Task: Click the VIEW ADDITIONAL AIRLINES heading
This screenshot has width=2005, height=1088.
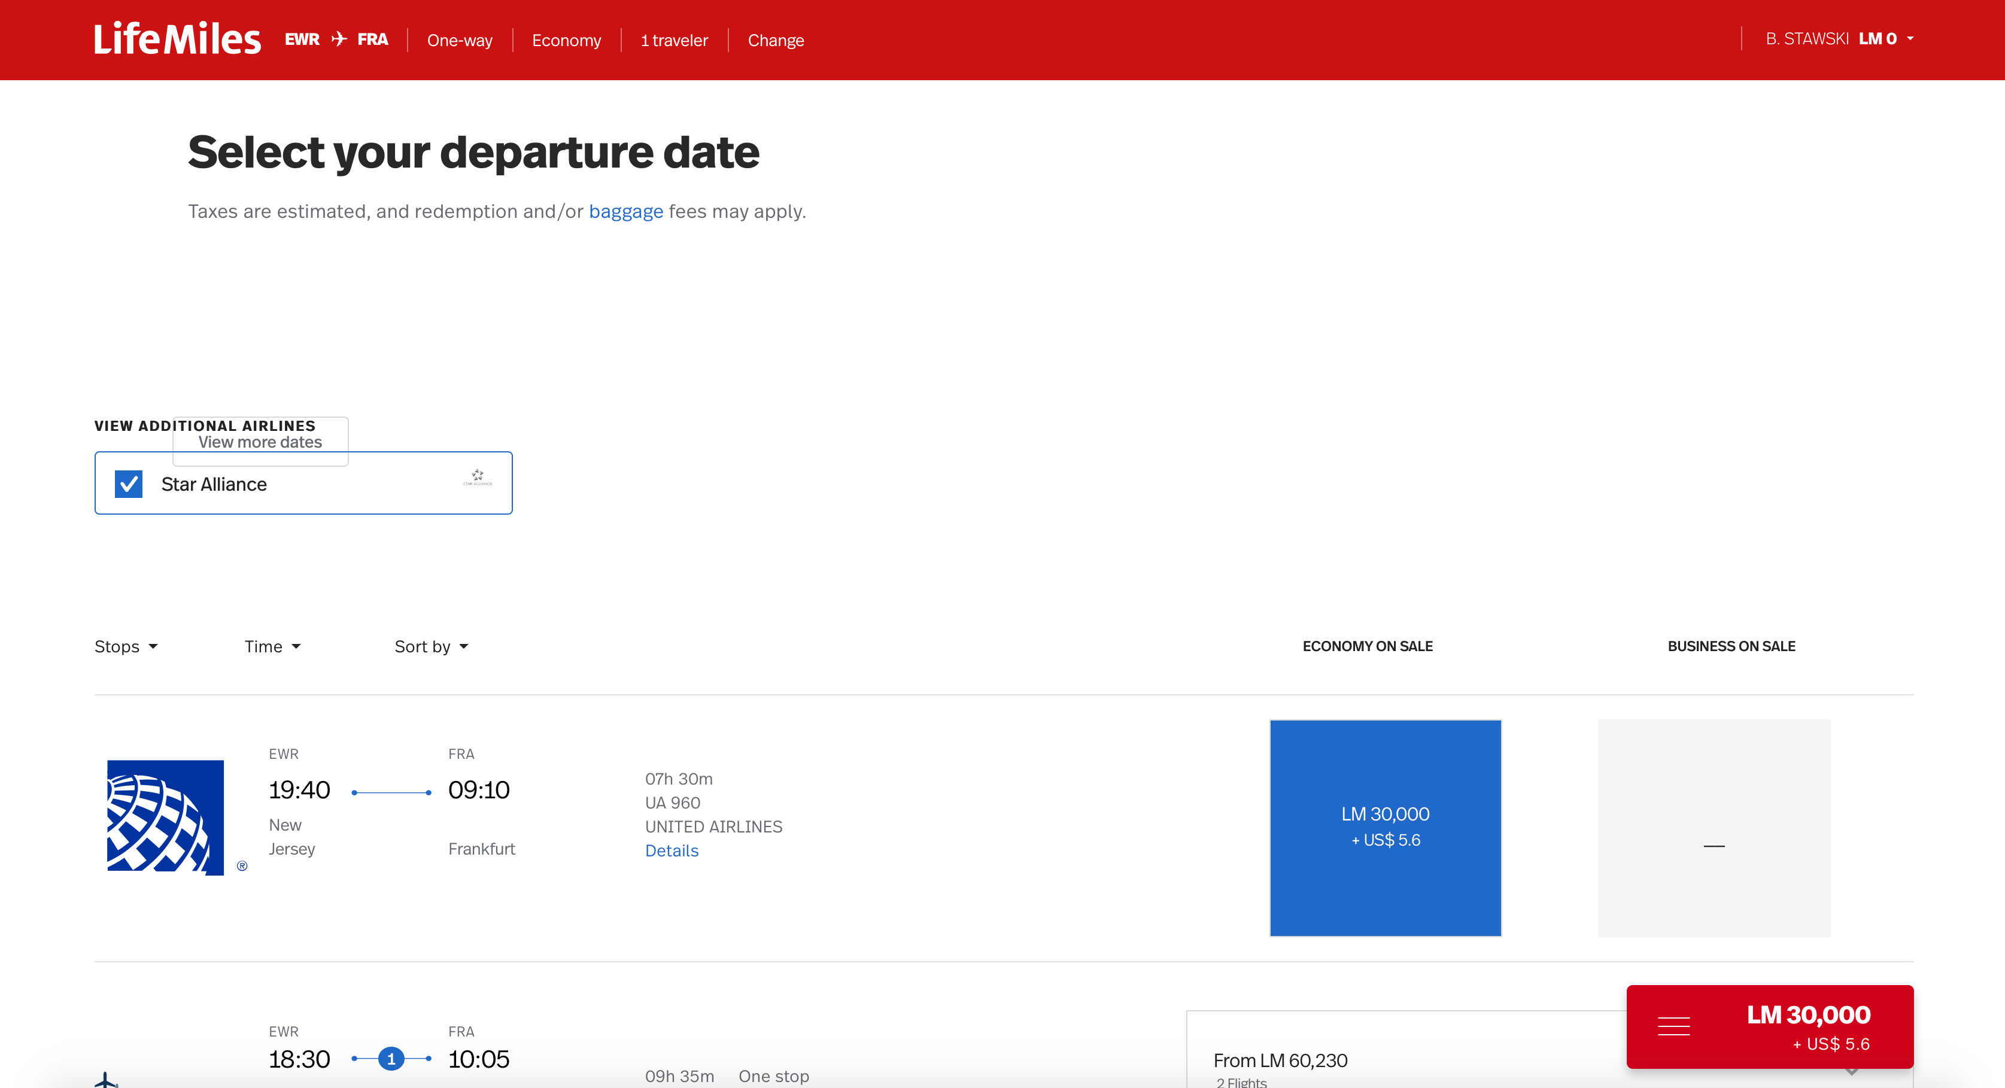Action: (x=205, y=426)
